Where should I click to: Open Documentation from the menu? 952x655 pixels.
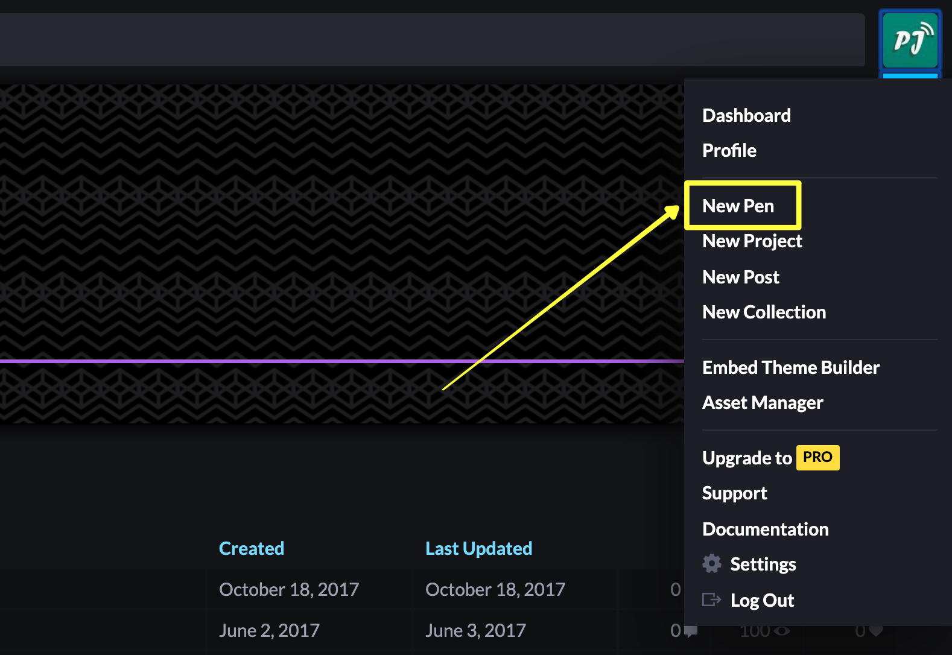[x=766, y=529]
